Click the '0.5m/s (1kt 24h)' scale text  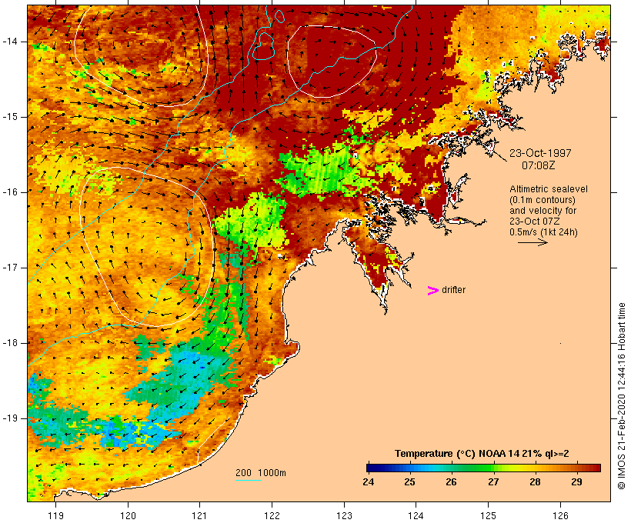point(543,232)
